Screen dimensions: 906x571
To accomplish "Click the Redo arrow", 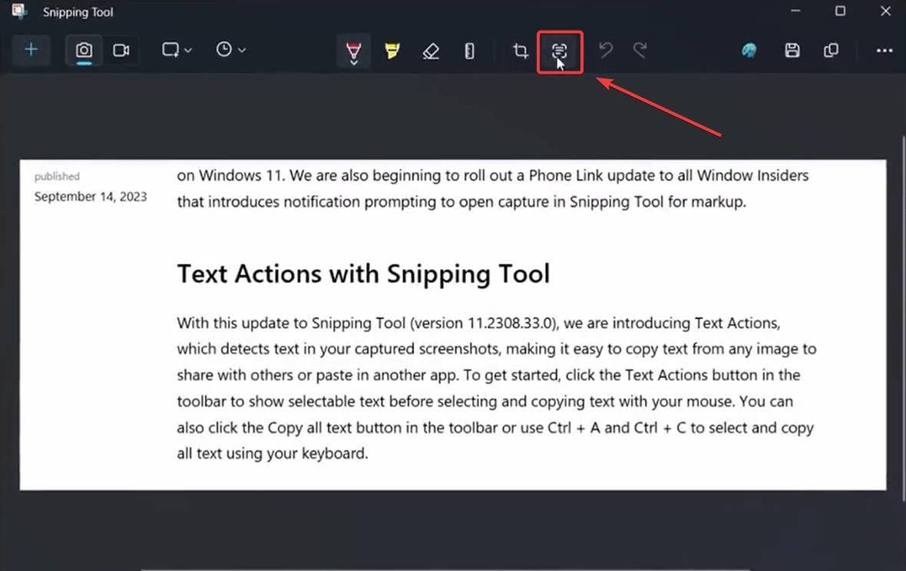I will (x=640, y=50).
